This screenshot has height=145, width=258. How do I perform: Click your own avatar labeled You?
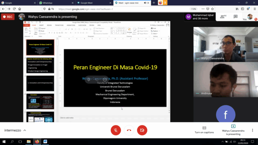pos(250,16)
